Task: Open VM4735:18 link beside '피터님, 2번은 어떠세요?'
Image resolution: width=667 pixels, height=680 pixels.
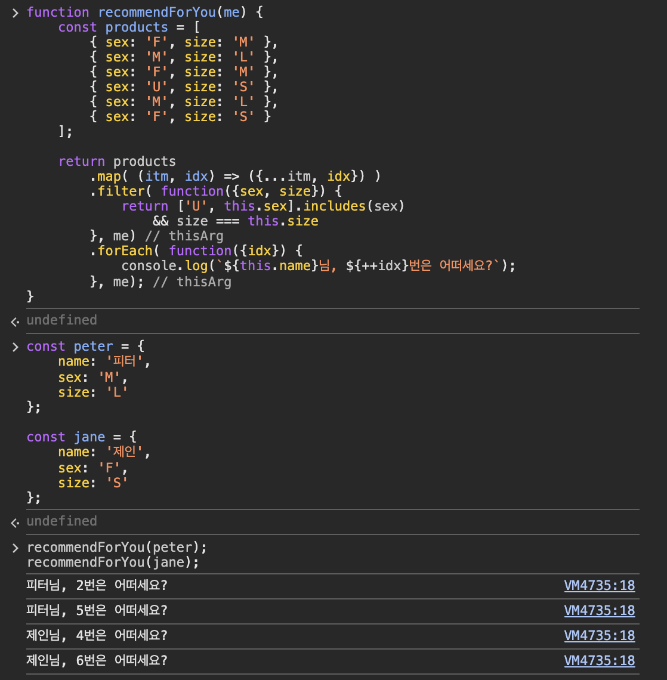Action: pyautogui.click(x=600, y=586)
